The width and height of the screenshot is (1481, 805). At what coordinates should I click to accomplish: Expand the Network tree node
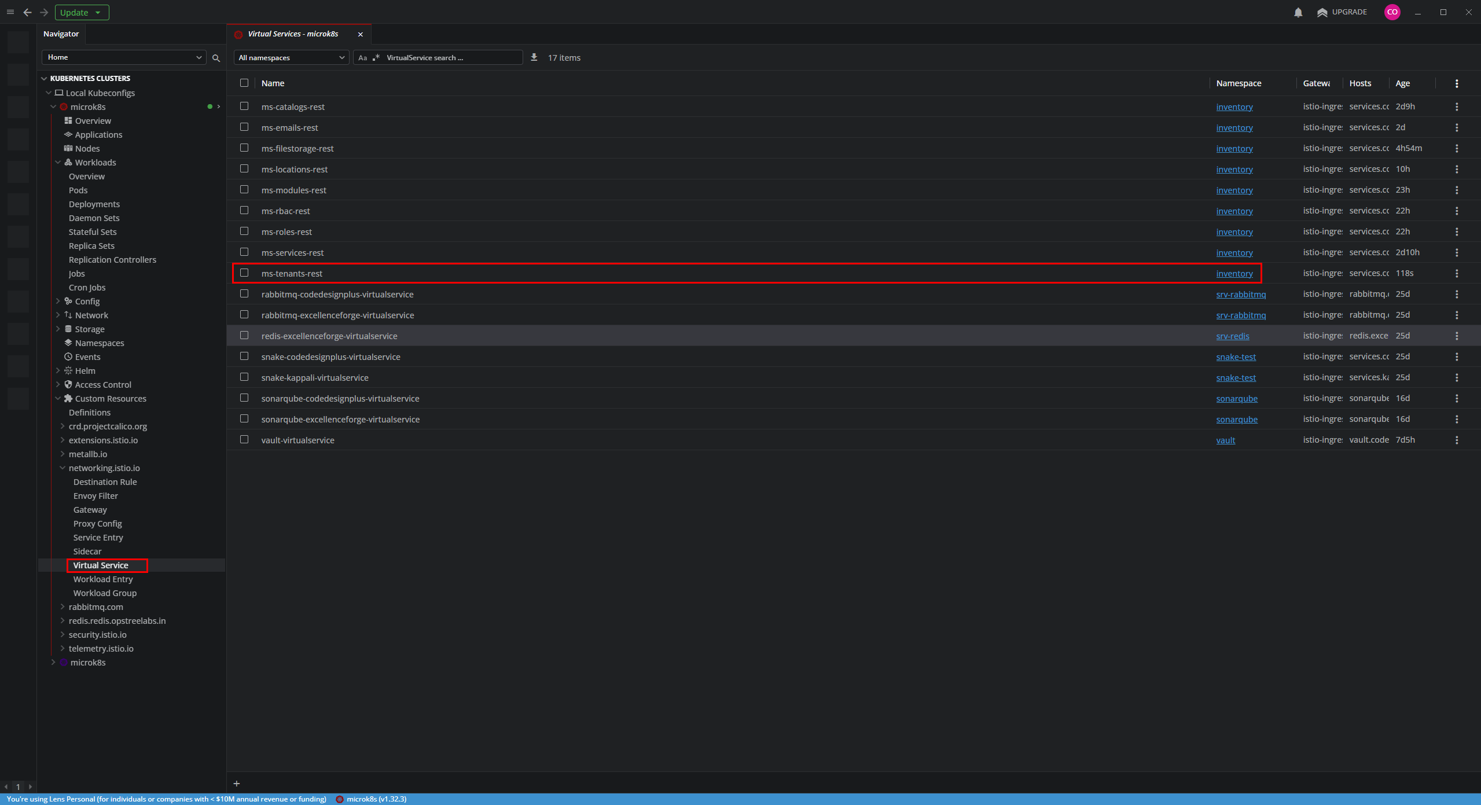coord(58,315)
